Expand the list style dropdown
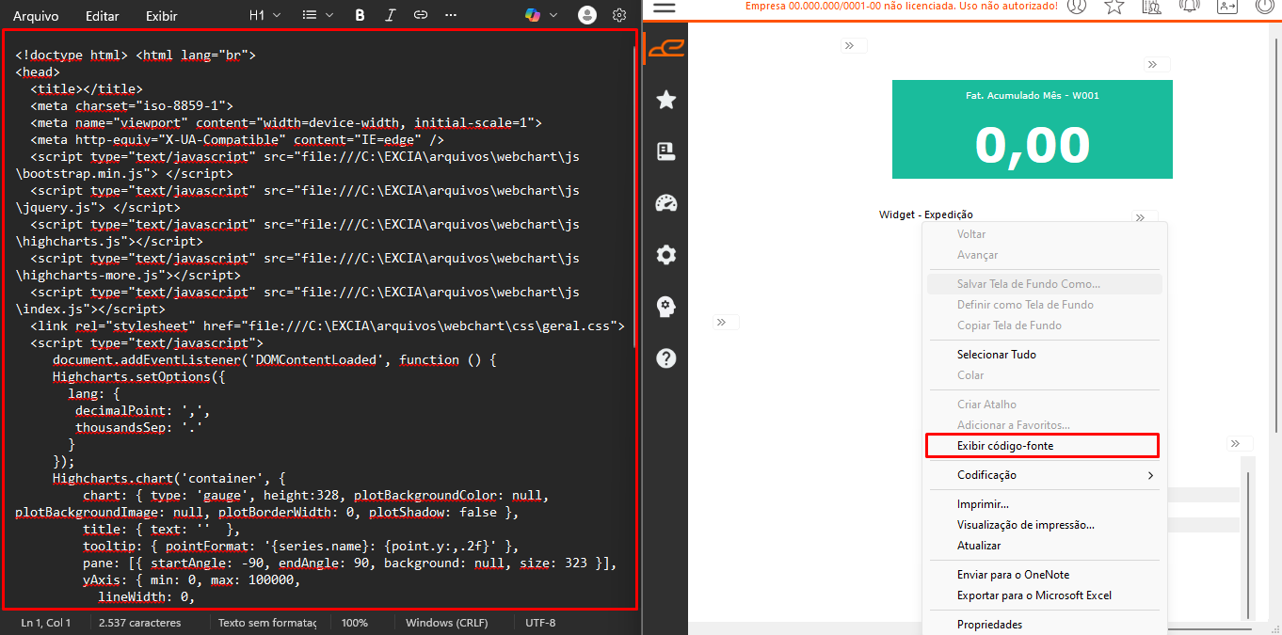 point(318,15)
